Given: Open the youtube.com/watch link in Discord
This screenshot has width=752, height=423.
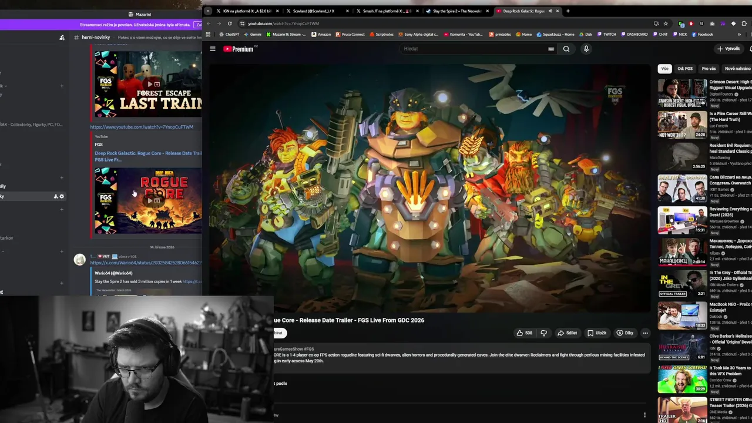Looking at the screenshot, I should click(142, 127).
